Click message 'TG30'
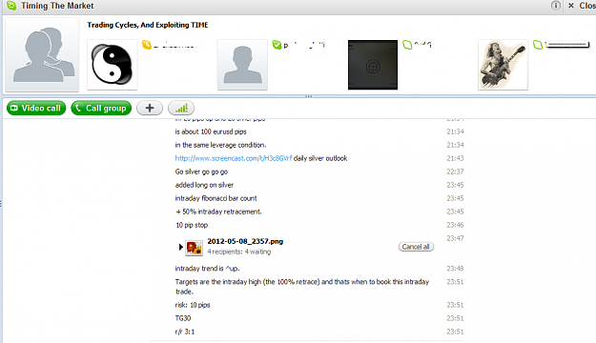 pos(183,318)
